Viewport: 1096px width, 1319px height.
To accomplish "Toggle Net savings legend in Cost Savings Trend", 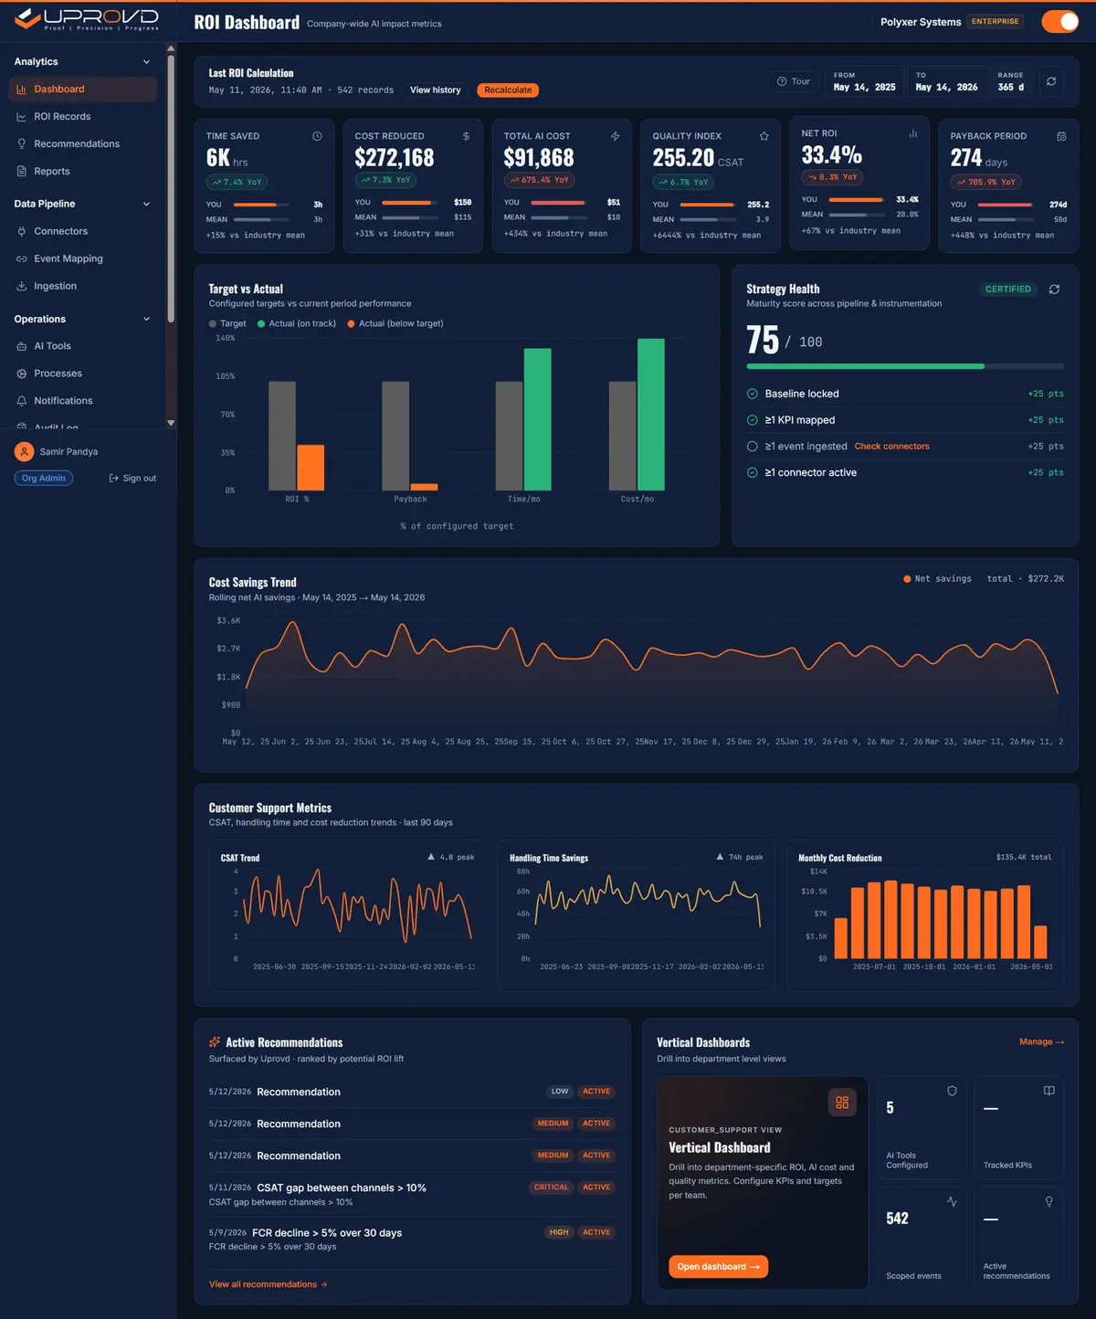I will [x=937, y=579].
